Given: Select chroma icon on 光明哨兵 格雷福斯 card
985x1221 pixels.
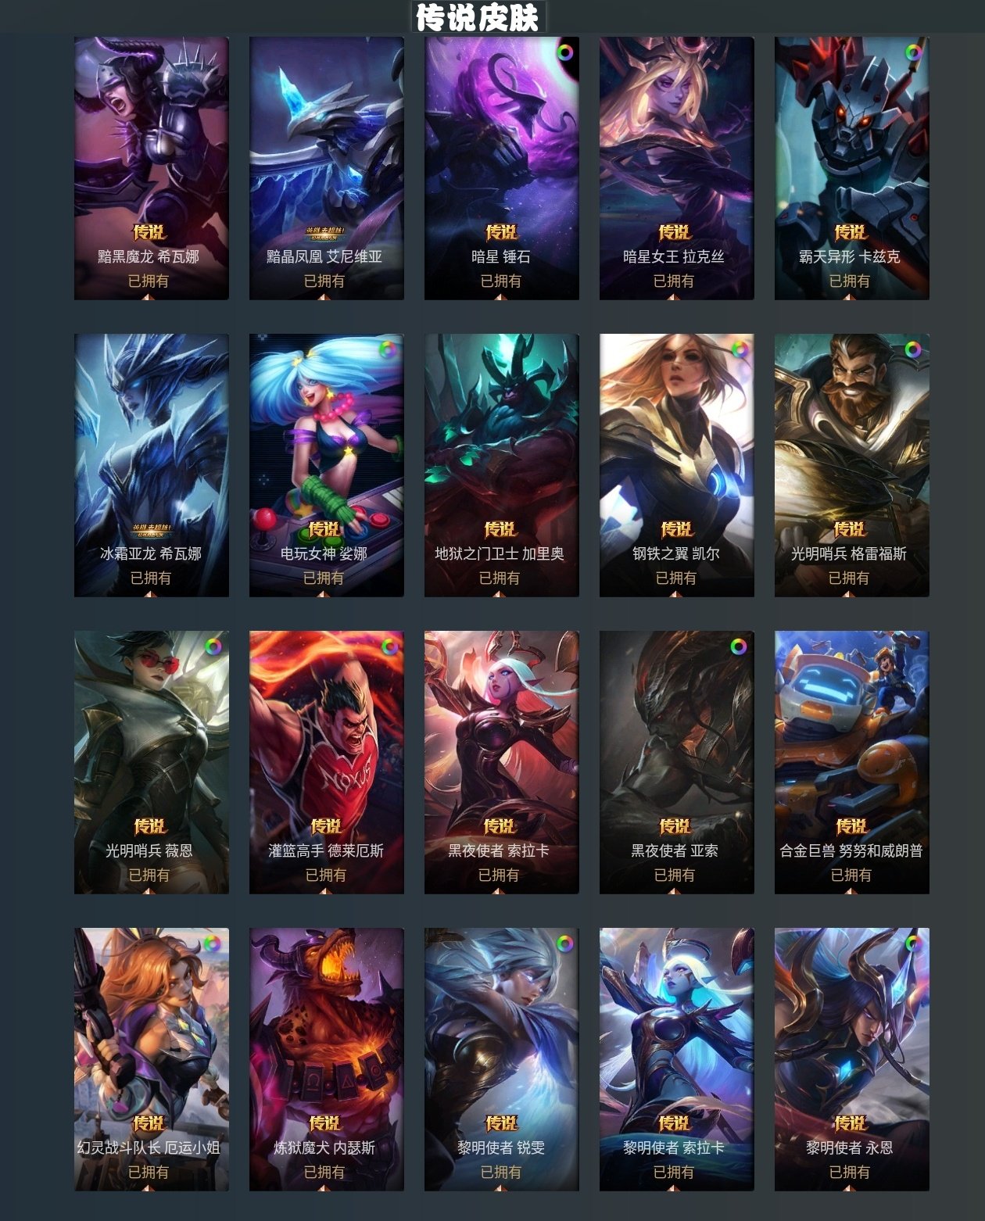Looking at the screenshot, I should (x=913, y=349).
